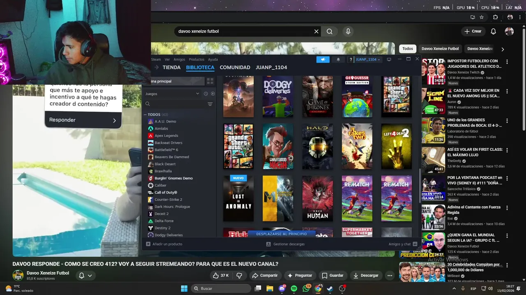Click the recent activity clock filter icon
The width and height of the screenshot is (526, 295).
pyautogui.click(x=206, y=94)
